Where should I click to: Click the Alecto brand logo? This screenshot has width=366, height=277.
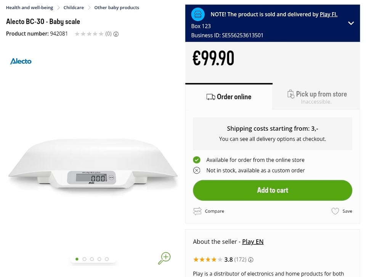click(21, 61)
